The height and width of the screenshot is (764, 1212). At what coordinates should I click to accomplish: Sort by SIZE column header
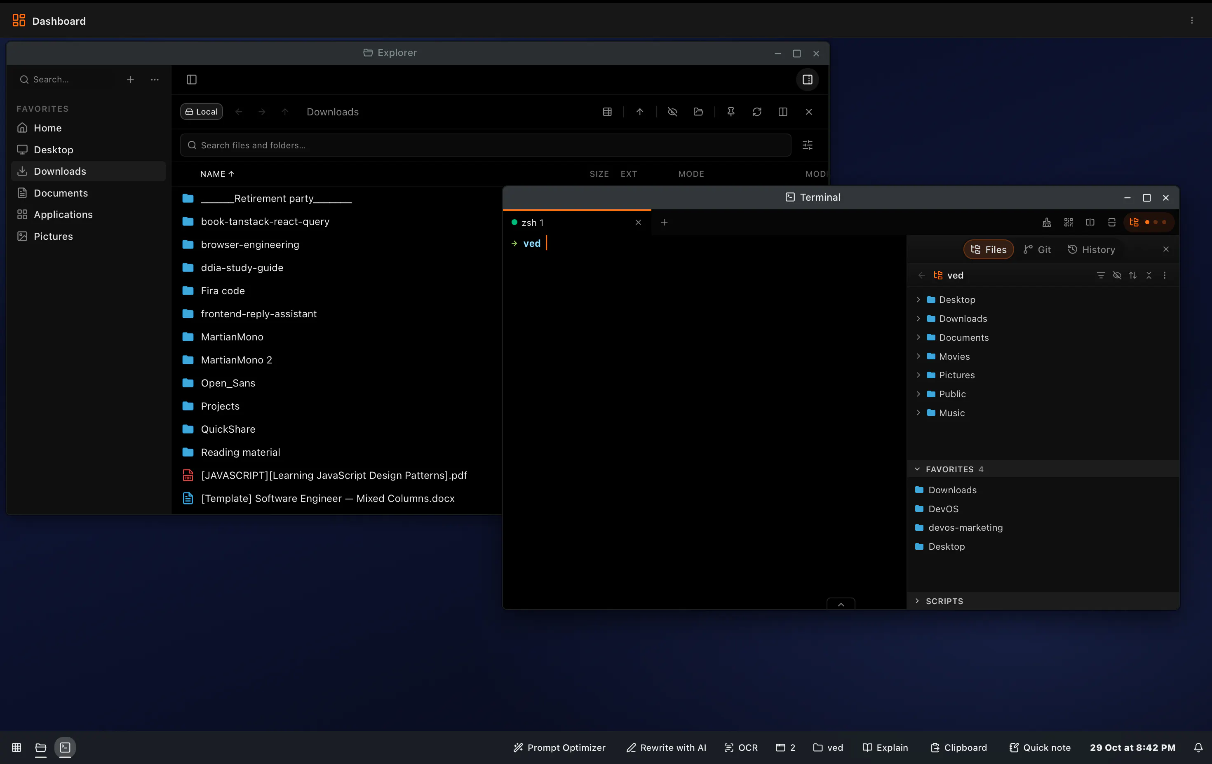599,174
